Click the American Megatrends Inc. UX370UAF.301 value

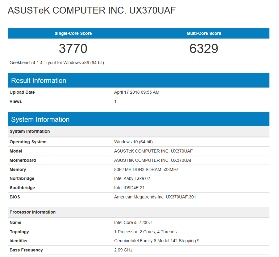click(155, 197)
